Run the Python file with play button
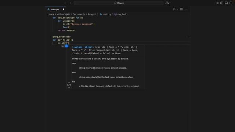 tap(174, 9)
